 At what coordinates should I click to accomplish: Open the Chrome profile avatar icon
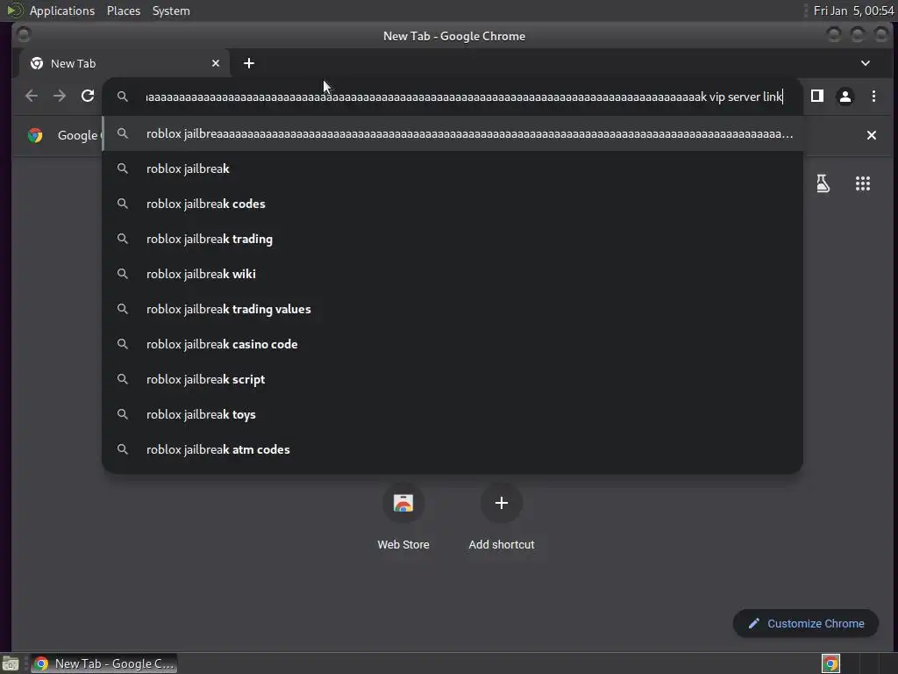(845, 97)
